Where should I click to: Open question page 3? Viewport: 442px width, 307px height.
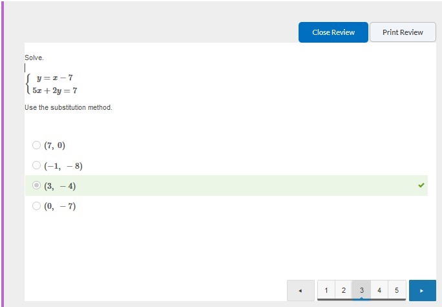click(x=361, y=290)
